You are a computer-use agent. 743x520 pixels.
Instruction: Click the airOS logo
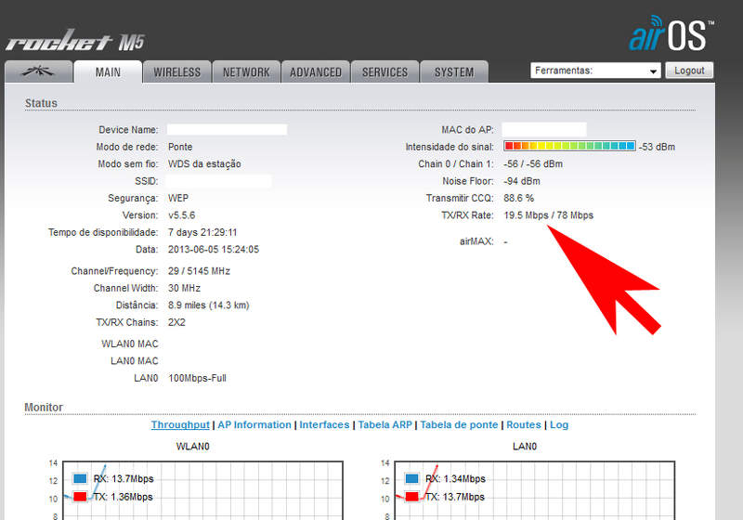coord(671,33)
